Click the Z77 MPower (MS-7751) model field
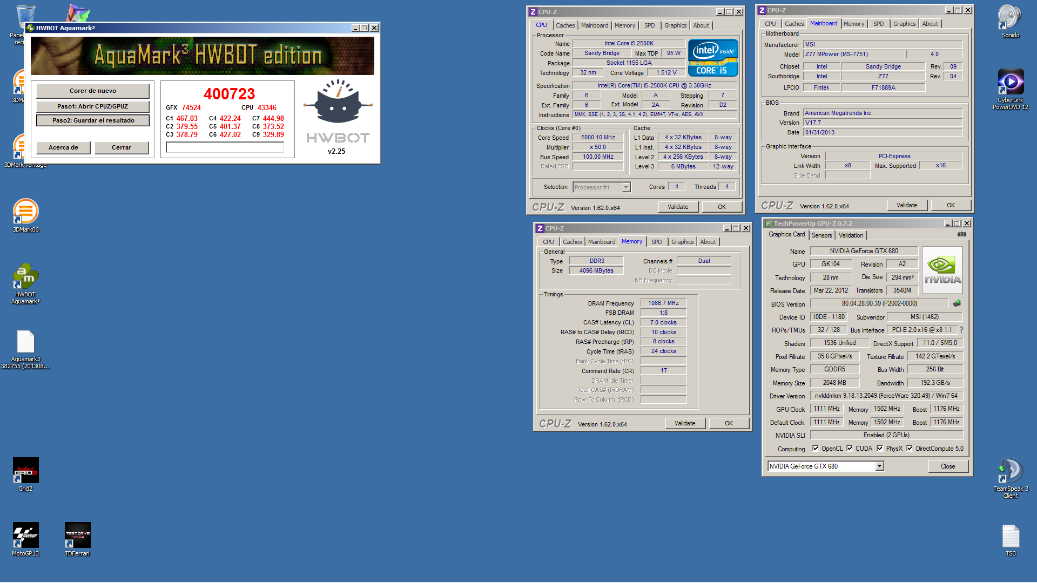The height and width of the screenshot is (583, 1037). [x=853, y=54]
